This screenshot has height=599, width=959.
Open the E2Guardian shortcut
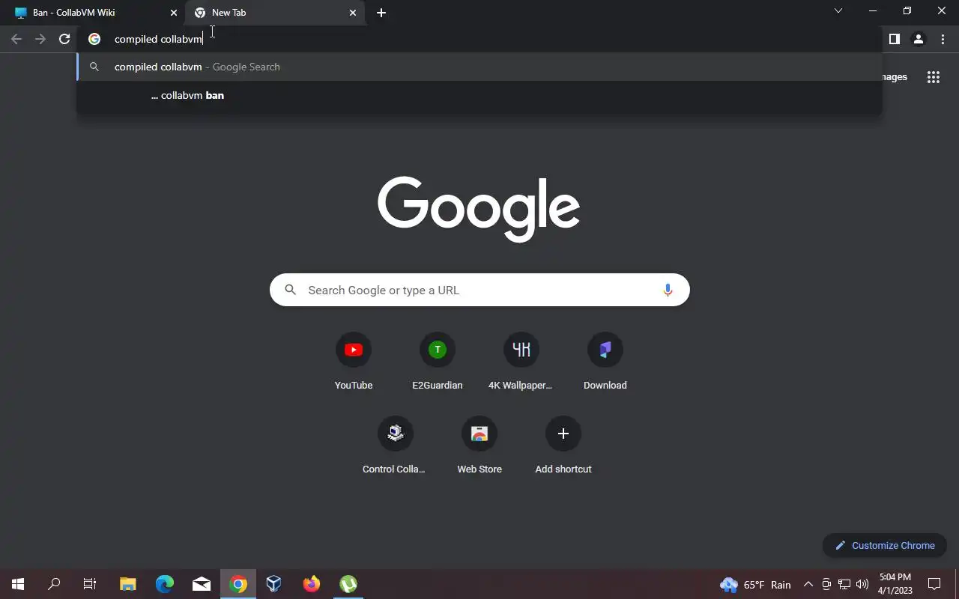pos(438,362)
